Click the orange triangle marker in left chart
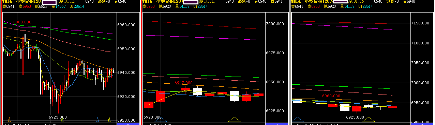This screenshot has height=125, width=435. coord(9,119)
